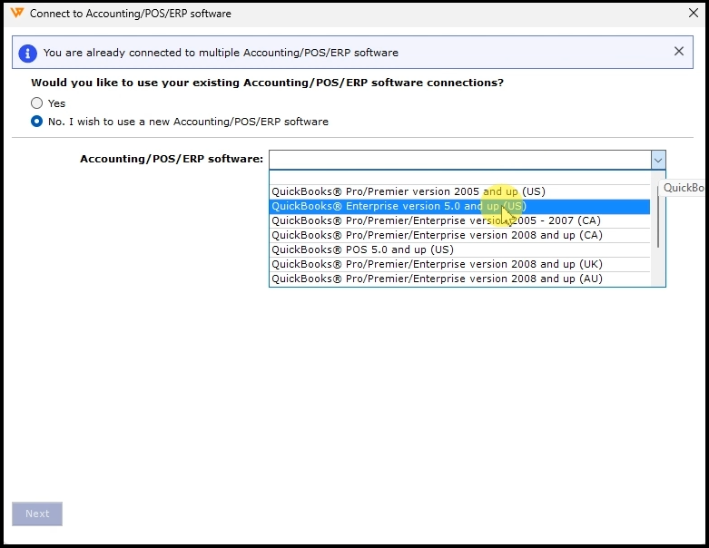Screen dimensions: 709x548
Task: Select 'No. I wish to use a new' option
Action: 36,122
